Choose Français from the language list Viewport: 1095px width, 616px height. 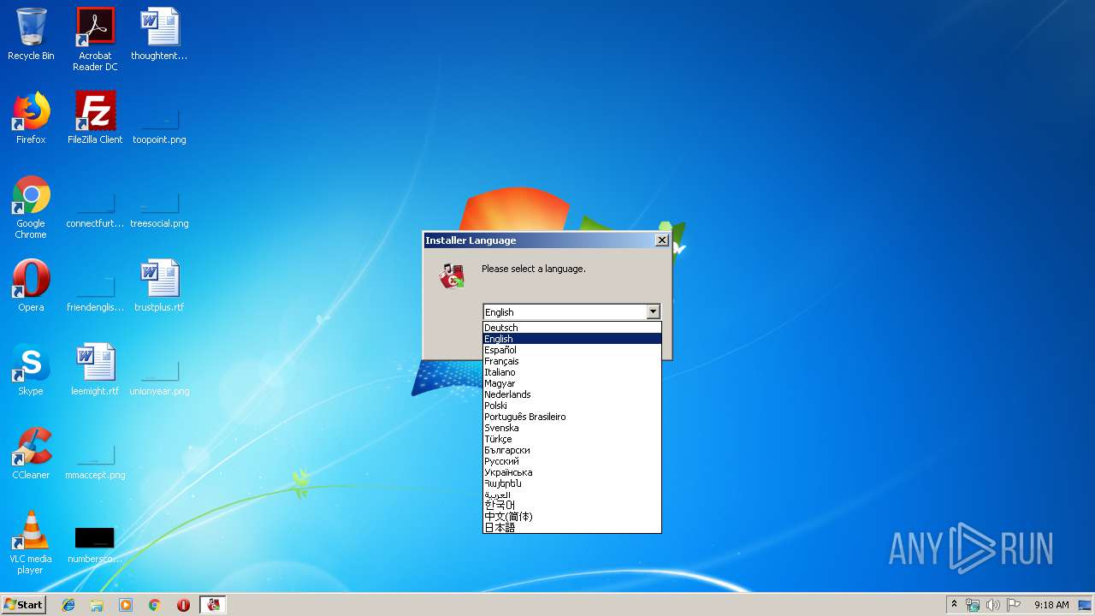571,361
